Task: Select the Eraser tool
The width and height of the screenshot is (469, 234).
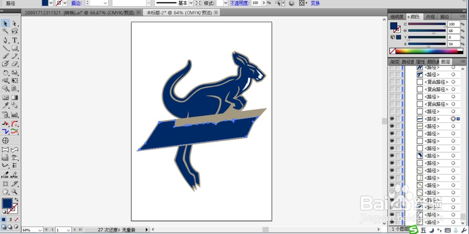Action: pos(15,64)
